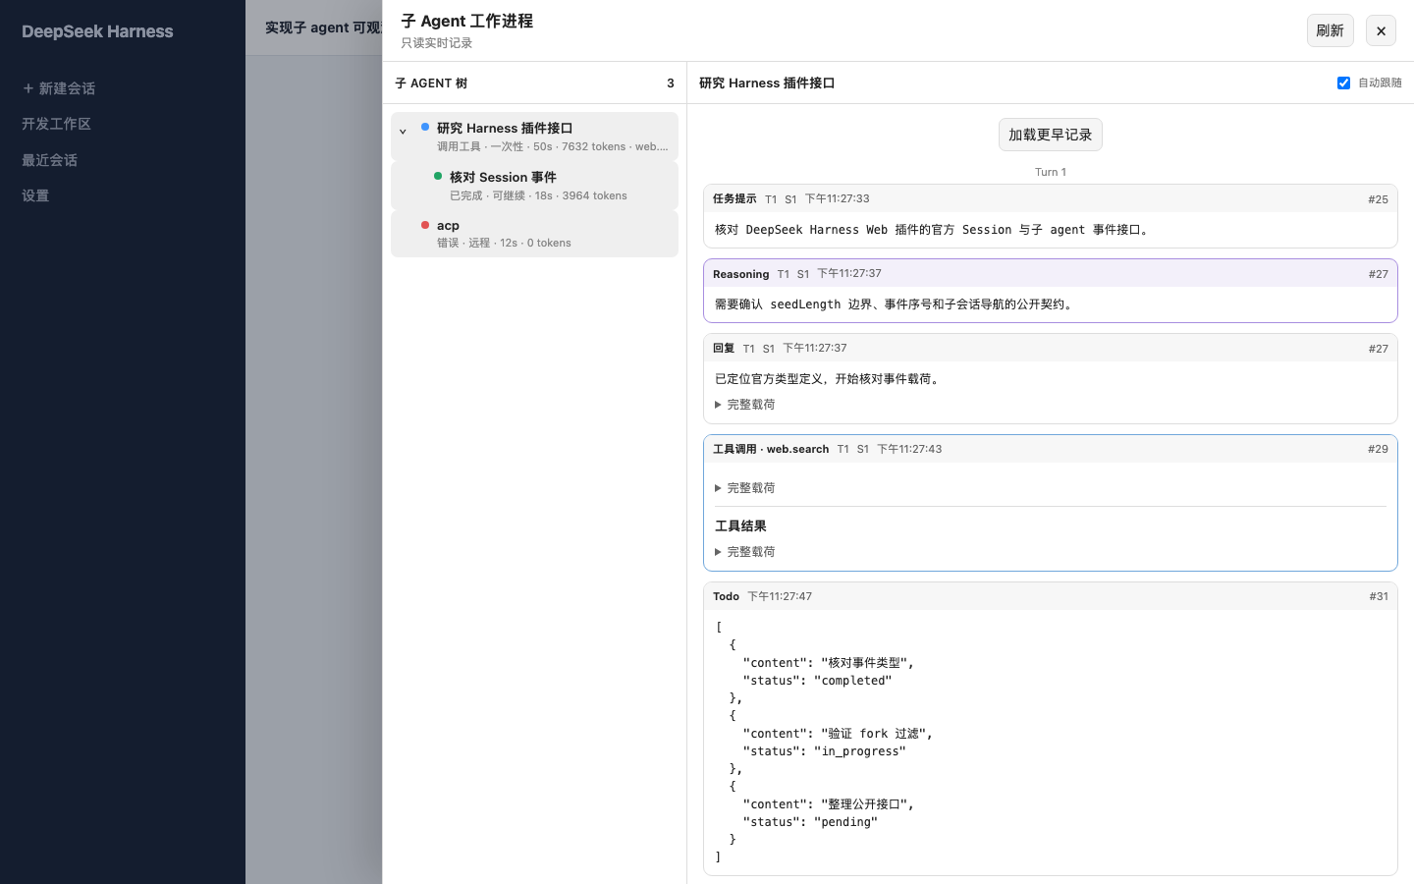Screen dimensions: 1414x884
Task: Click the DeepSeek Harness logo title
Action: tap(97, 31)
